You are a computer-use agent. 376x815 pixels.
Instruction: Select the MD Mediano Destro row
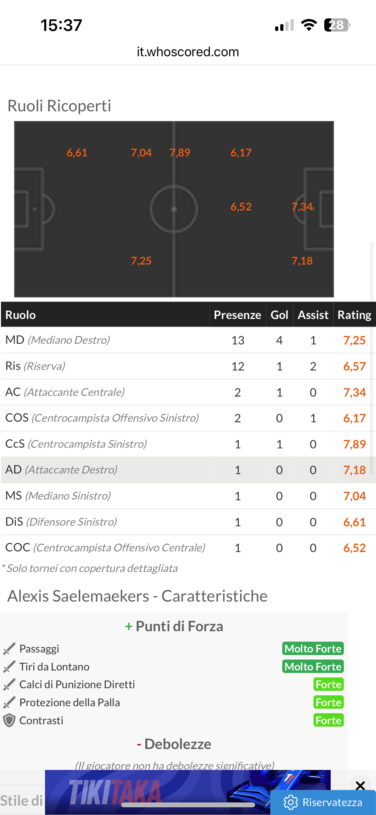[x=188, y=340]
